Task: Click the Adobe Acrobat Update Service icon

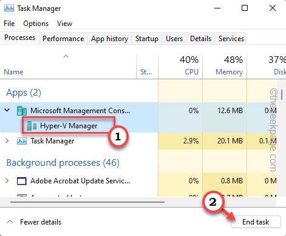Action: [x=21, y=181]
